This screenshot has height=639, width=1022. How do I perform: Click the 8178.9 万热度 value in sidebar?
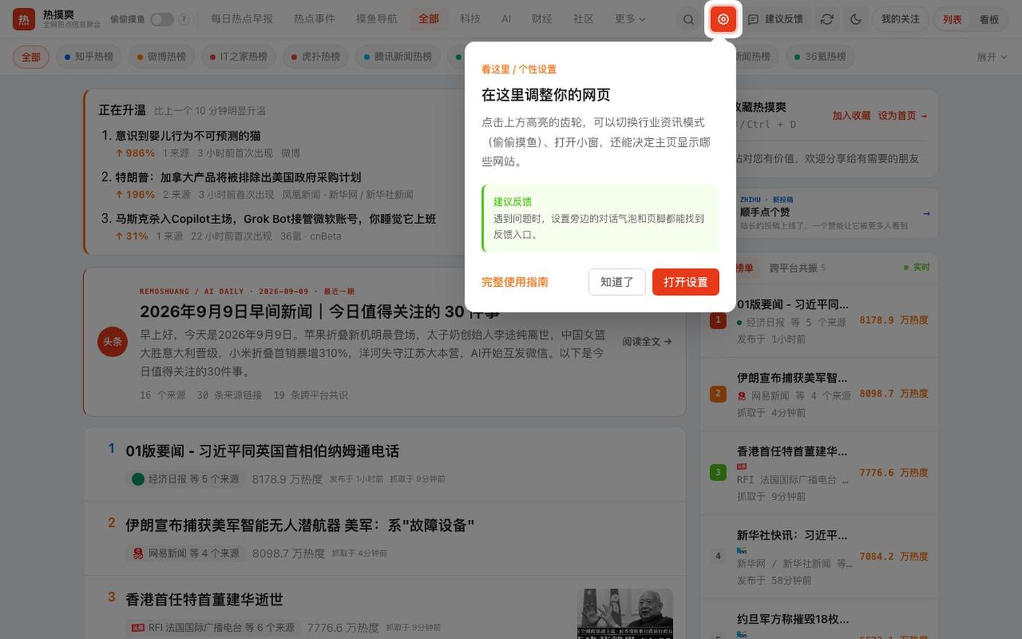(x=894, y=320)
